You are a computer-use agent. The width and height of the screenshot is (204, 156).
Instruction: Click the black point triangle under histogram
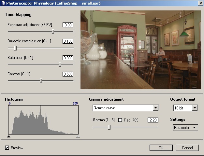(9, 137)
